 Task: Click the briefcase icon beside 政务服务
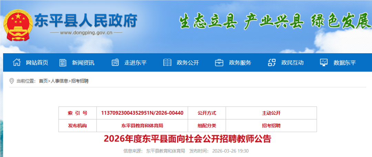(x=219, y=63)
